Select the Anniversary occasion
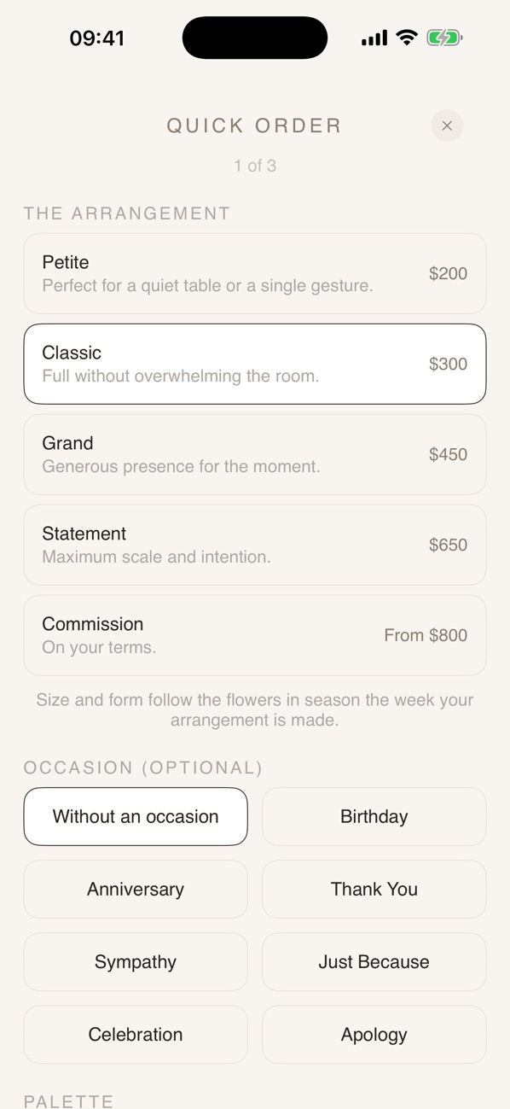Image resolution: width=510 pixels, height=1109 pixels. tap(136, 889)
